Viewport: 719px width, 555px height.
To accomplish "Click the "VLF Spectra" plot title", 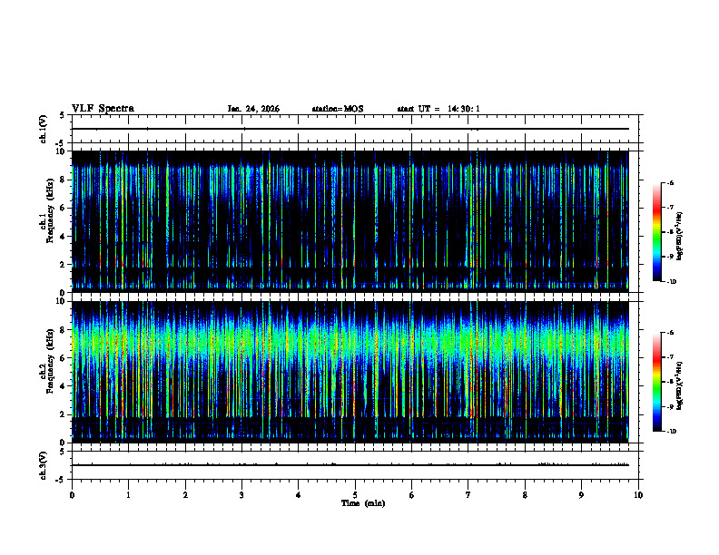I will click(103, 109).
